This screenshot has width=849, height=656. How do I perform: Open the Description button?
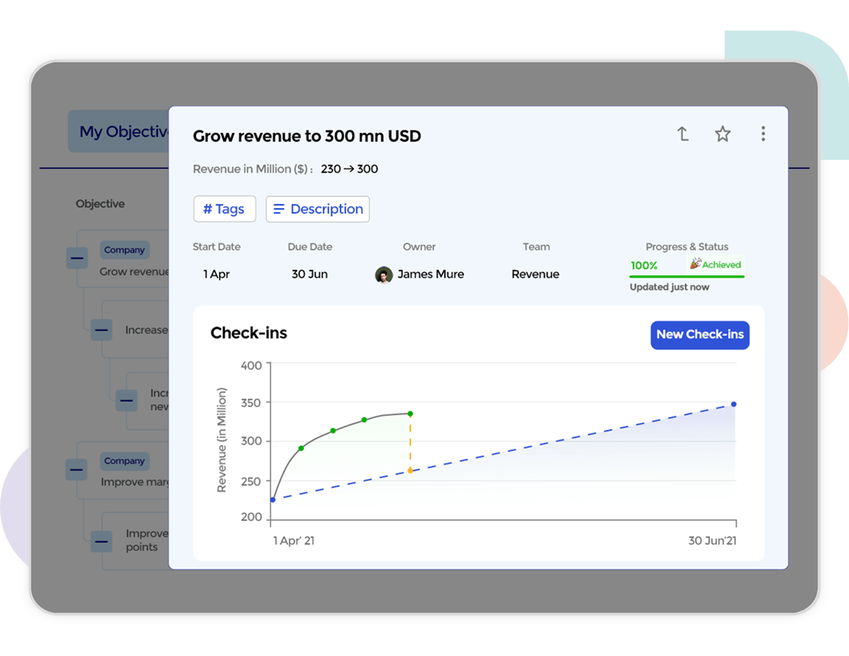tap(317, 209)
